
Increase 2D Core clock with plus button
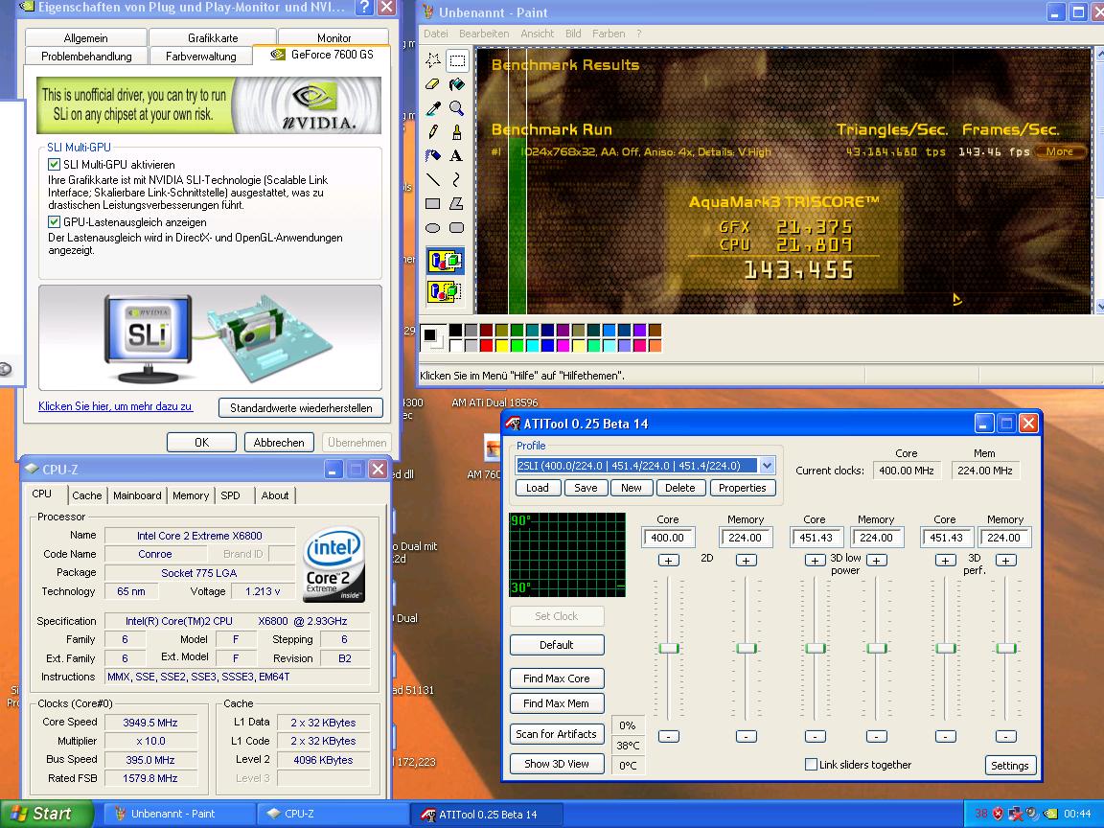tap(668, 561)
